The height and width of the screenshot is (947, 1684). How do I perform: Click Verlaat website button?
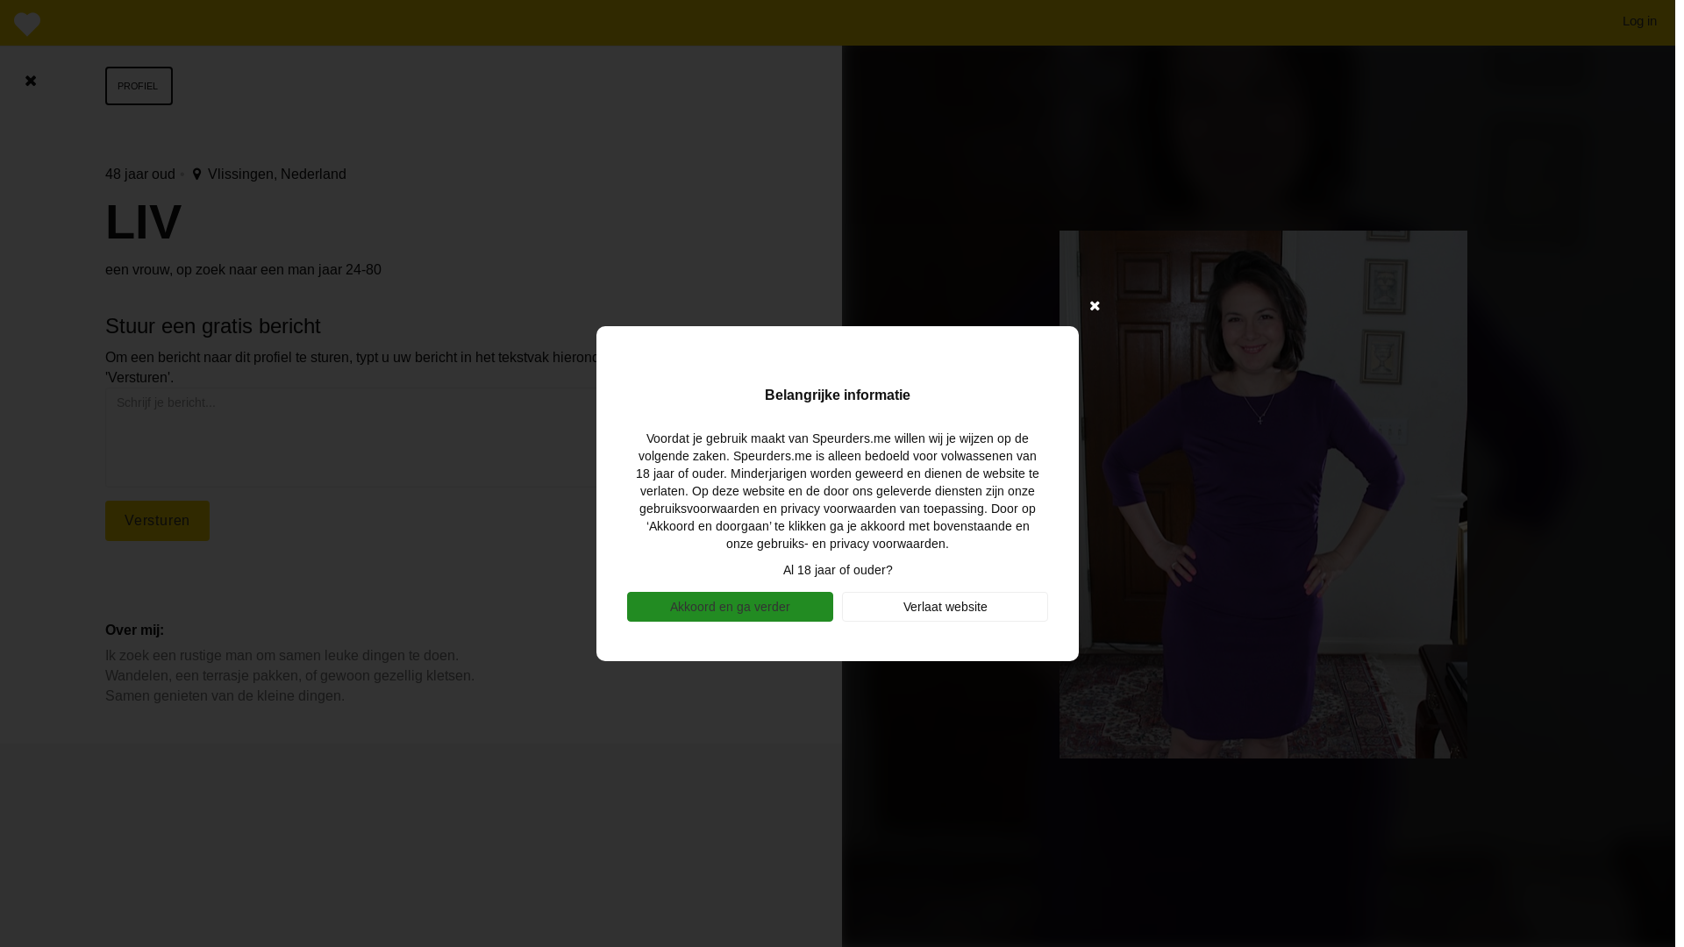(945, 607)
